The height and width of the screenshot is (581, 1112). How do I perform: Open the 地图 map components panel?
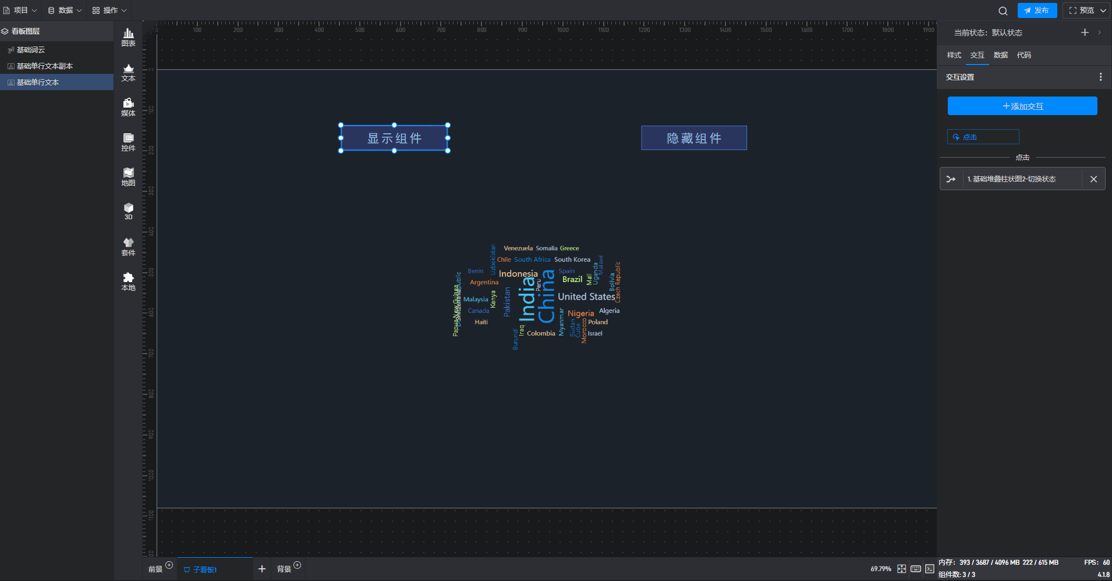(x=128, y=177)
